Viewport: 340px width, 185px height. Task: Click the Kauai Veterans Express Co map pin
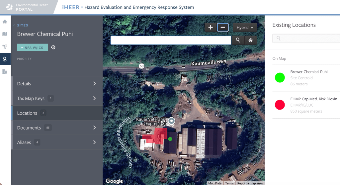tap(172, 121)
